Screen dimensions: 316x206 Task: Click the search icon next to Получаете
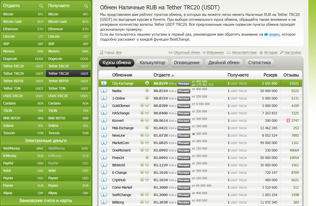point(86,6)
